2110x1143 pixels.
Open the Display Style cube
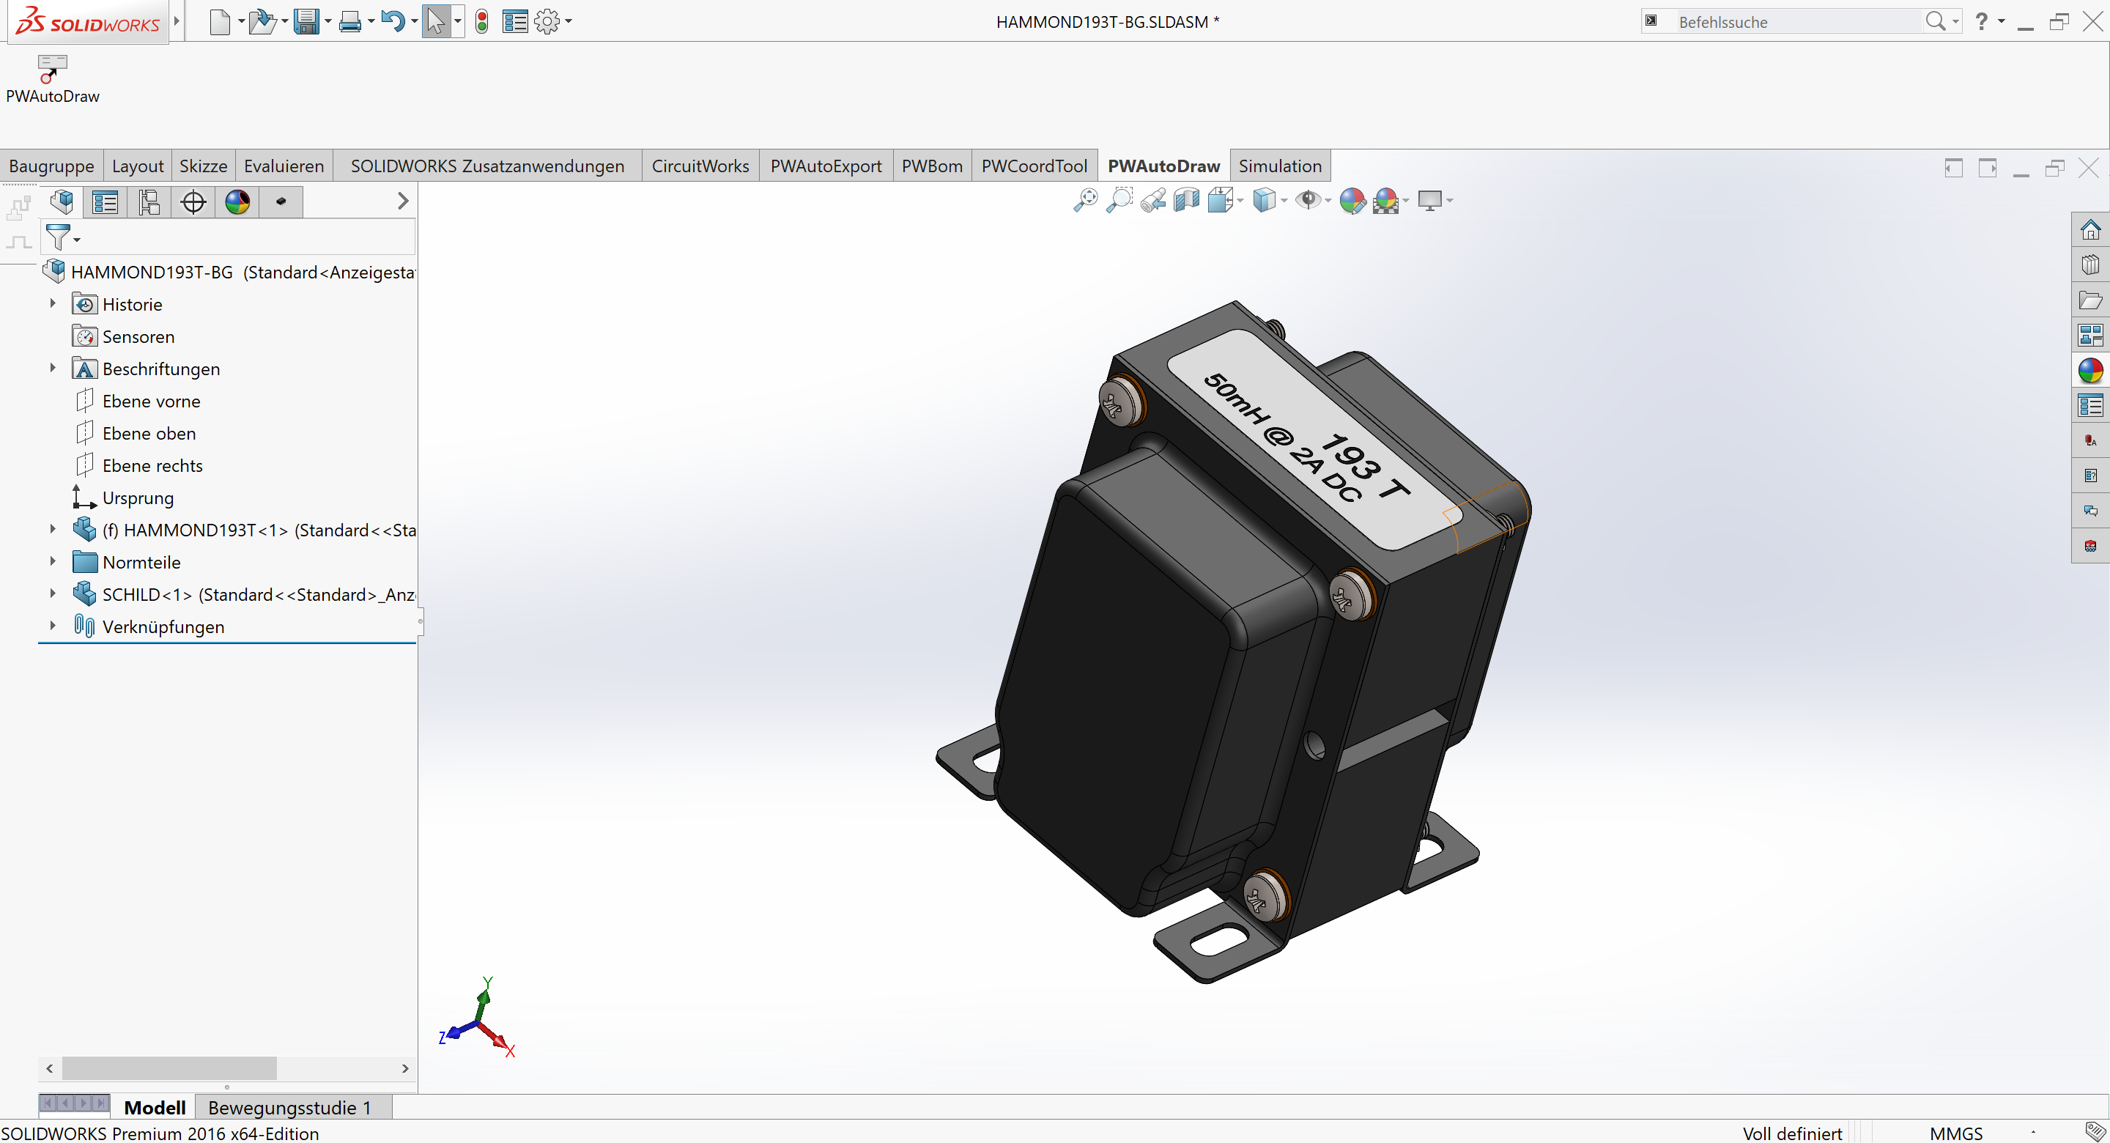pyautogui.click(x=1265, y=201)
